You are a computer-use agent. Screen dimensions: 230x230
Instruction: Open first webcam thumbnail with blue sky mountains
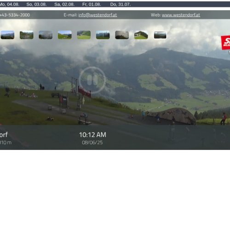coord(7,35)
